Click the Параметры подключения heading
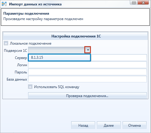Image resolution: width=151 pixels, height=133 pixels. (26, 13)
